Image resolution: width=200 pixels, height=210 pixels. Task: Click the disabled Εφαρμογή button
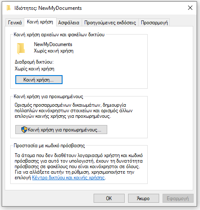[178, 198]
